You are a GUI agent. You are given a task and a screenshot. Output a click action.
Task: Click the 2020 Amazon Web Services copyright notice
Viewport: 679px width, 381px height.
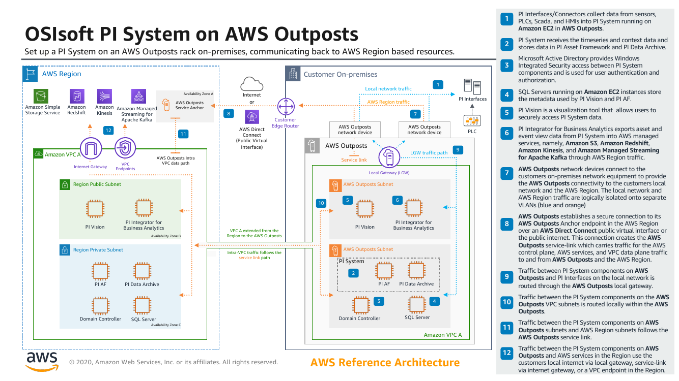(174, 362)
